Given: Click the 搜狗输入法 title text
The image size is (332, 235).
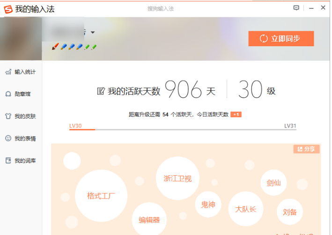Looking at the screenshot, I should pyautogui.click(x=161, y=9).
